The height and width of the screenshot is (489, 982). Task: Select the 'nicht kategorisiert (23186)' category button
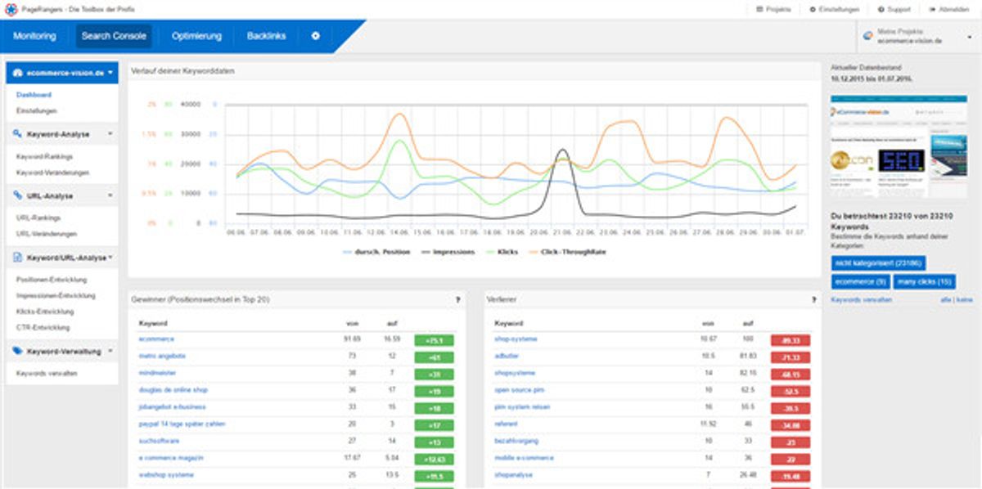[878, 262]
